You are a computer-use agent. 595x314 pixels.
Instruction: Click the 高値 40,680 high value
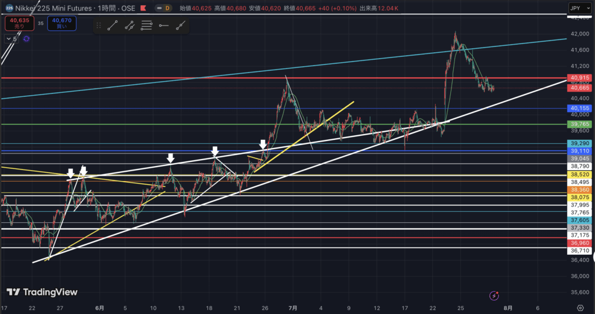[x=230, y=8]
